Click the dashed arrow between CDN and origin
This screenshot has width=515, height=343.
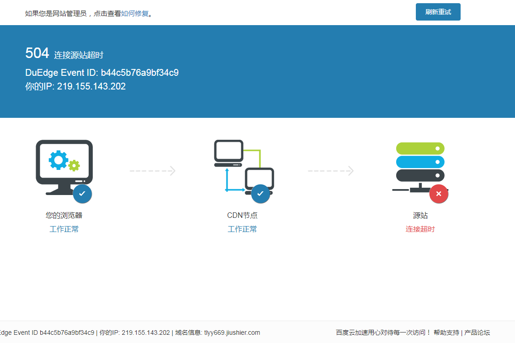pyautogui.click(x=330, y=171)
